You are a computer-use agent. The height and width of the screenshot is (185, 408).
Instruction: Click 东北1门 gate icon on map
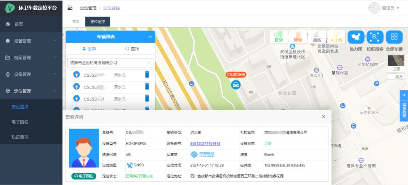tap(317, 70)
